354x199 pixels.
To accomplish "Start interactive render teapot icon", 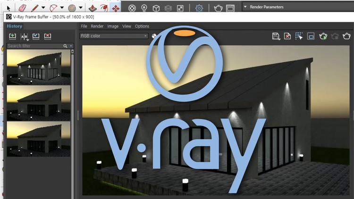I will (323, 36).
